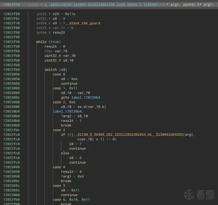Click the 'case 4' label
The width and height of the screenshot is (218, 205).
coord(59,167)
